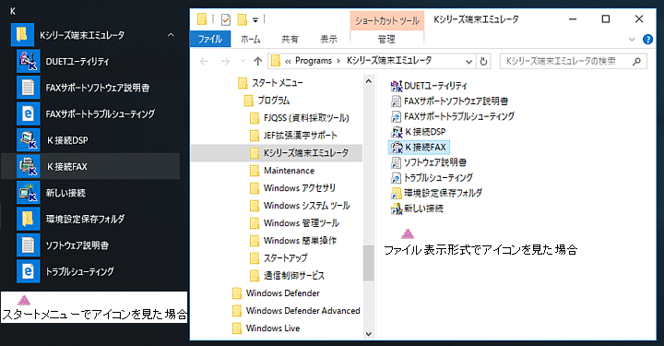This screenshot has height=346, width=664.
Task: Select トラブルシューティング icon in Explorer file list
Action: (397, 177)
